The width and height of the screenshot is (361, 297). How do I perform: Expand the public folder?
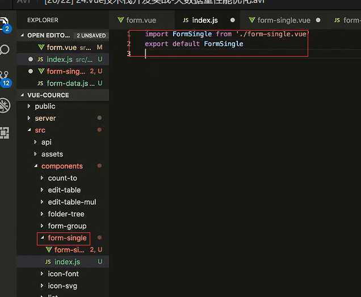(x=45, y=106)
